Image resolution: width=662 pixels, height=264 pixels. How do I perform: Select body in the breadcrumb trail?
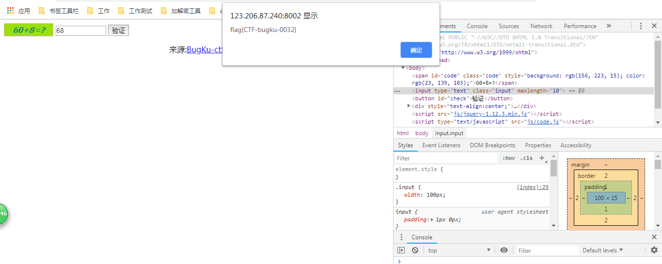pos(422,133)
